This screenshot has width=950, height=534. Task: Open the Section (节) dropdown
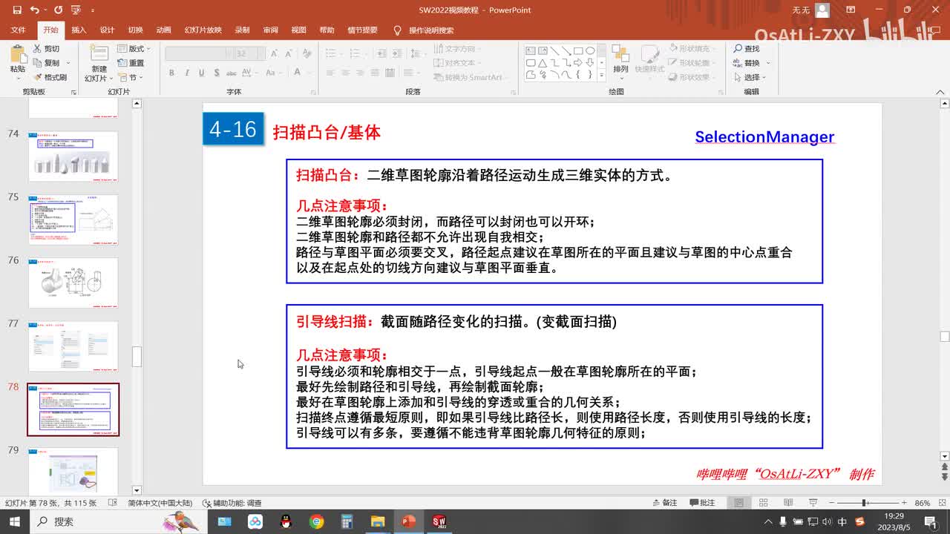coord(131,77)
